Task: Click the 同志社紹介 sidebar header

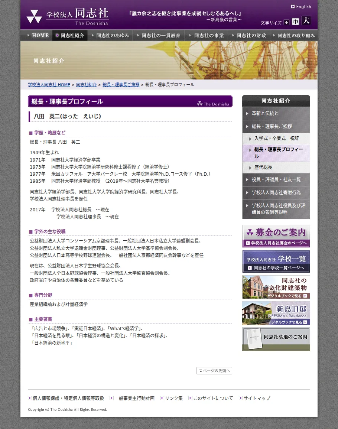Action: coord(276,101)
